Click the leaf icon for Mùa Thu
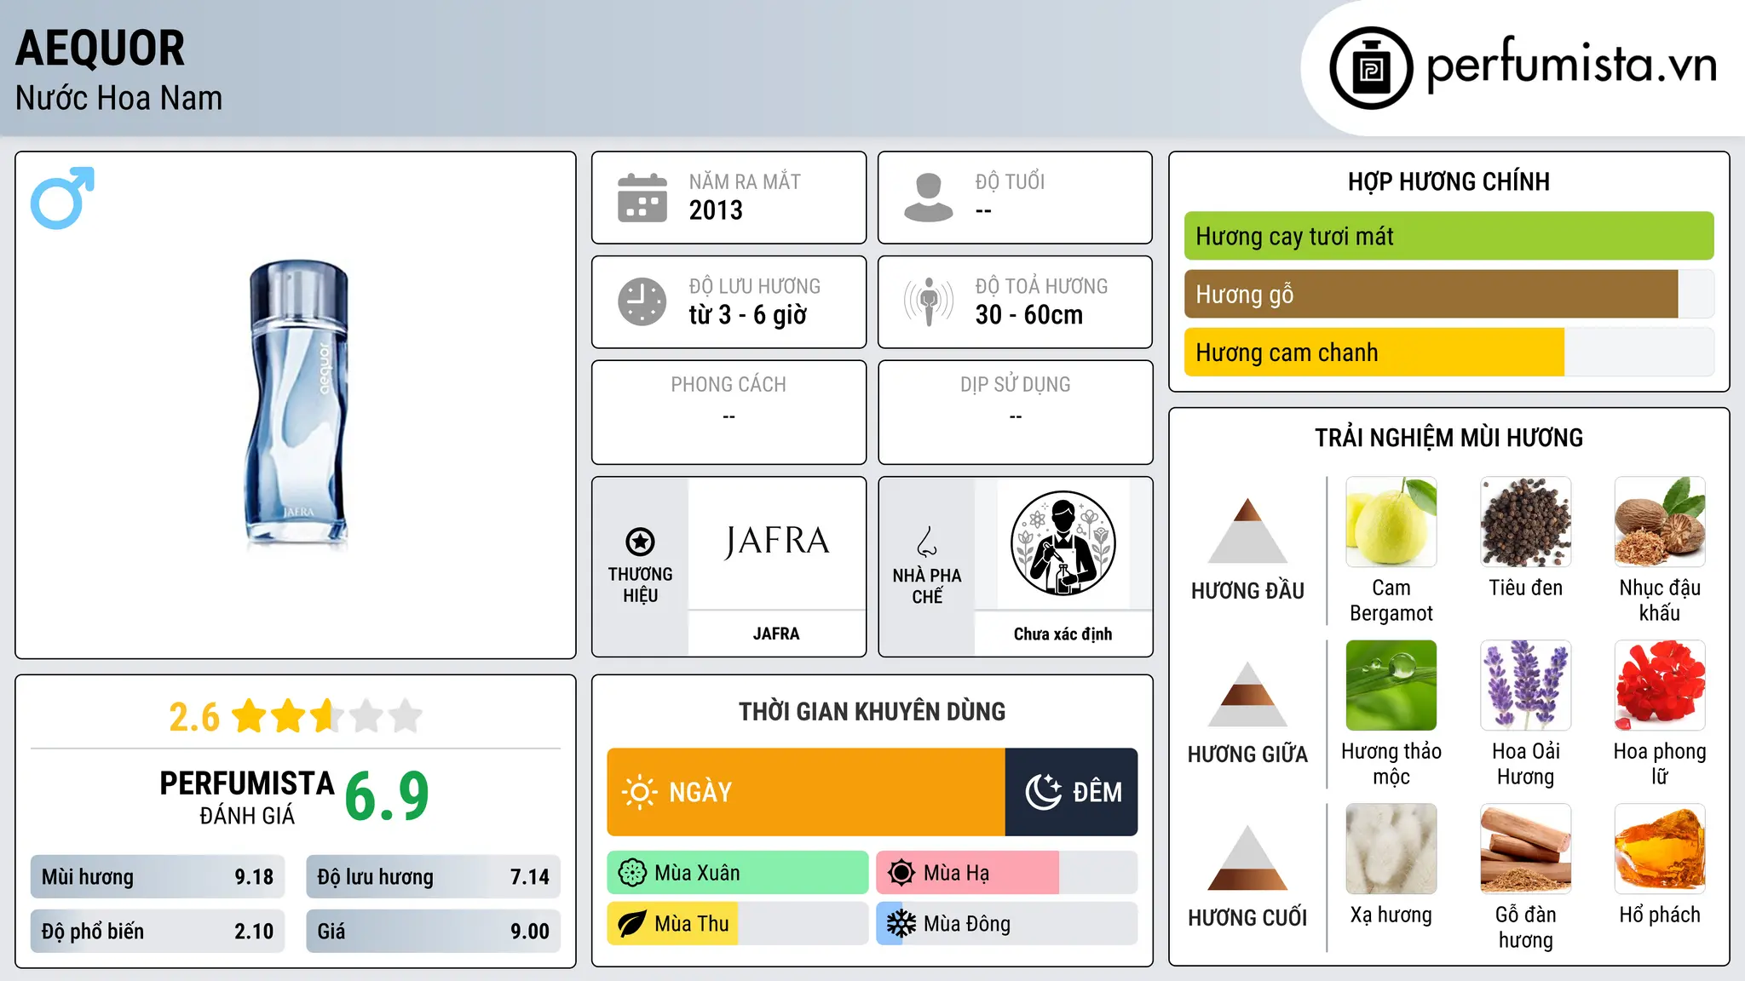The image size is (1745, 981). (632, 924)
